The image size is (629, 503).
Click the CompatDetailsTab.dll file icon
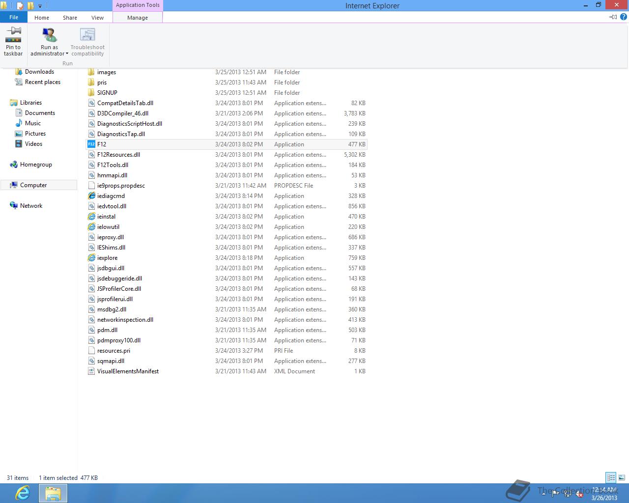coord(91,103)
